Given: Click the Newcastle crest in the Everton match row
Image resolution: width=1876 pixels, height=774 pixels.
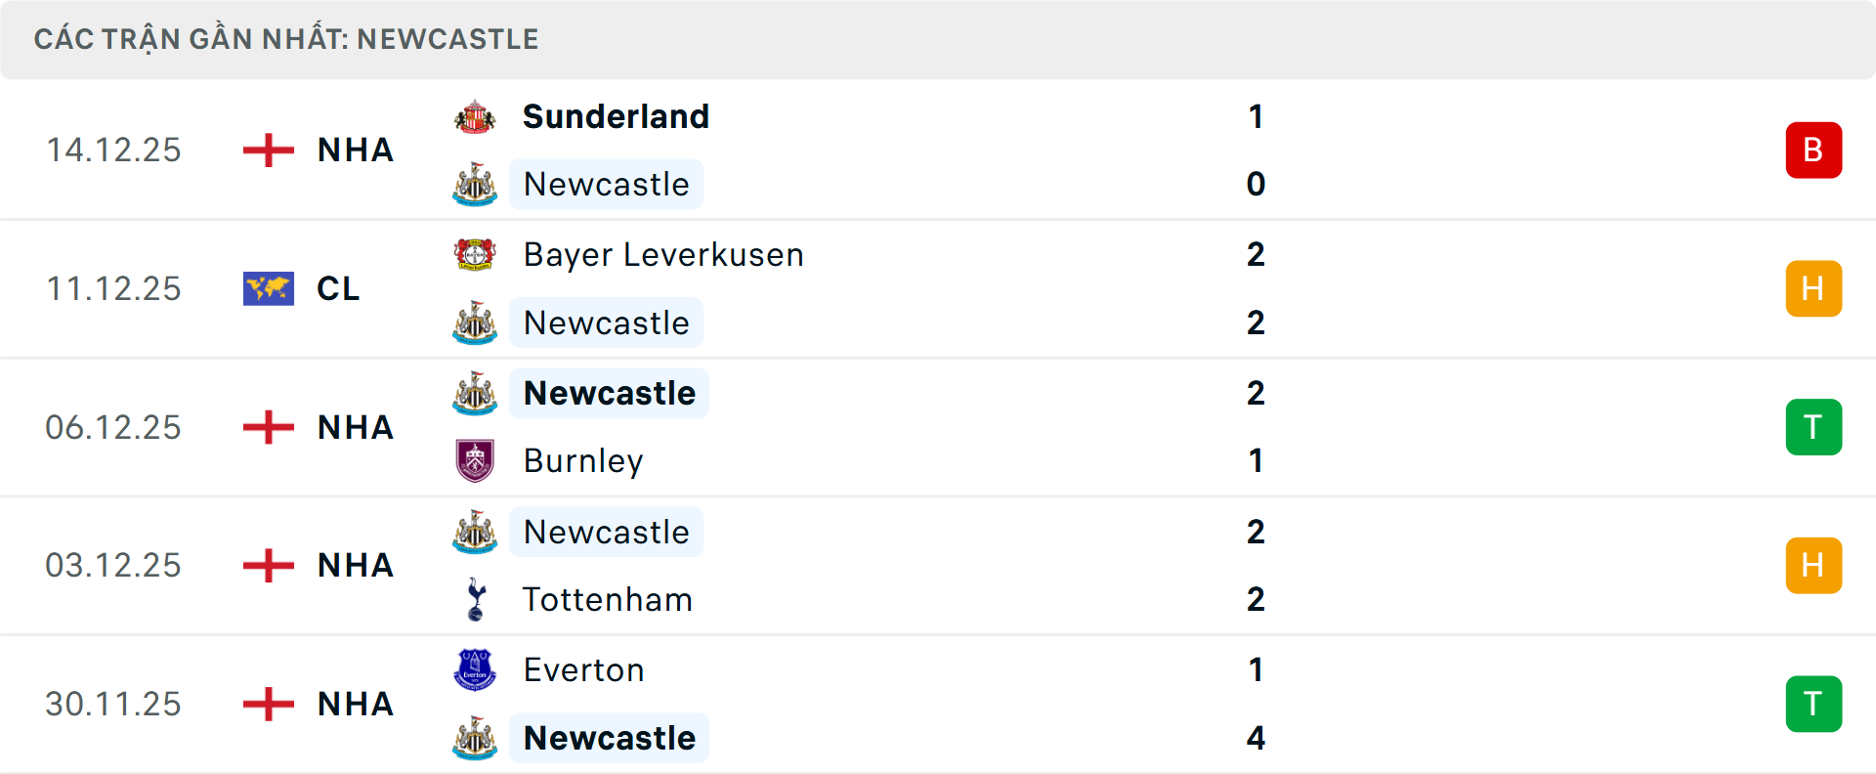Looking at the screenshot, I should (x=475, y=738).
